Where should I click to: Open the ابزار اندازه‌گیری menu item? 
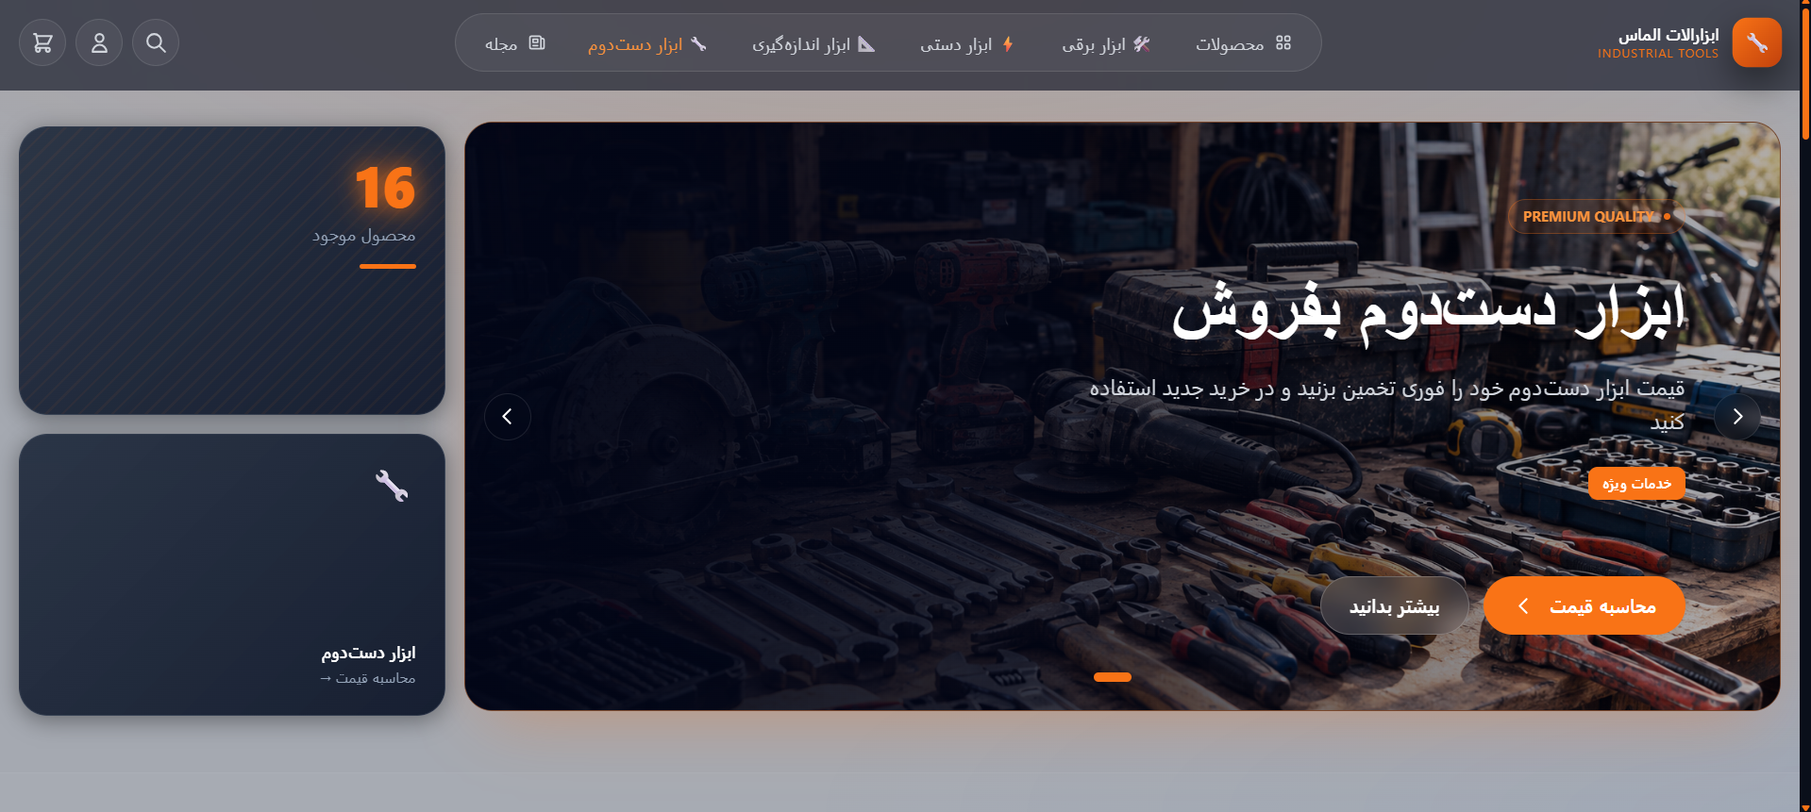coord(813,43)
